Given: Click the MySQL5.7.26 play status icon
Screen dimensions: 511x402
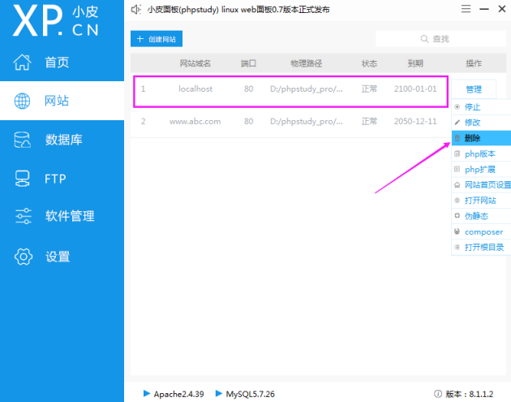Looking at the screenshot, I should (218, 394).
